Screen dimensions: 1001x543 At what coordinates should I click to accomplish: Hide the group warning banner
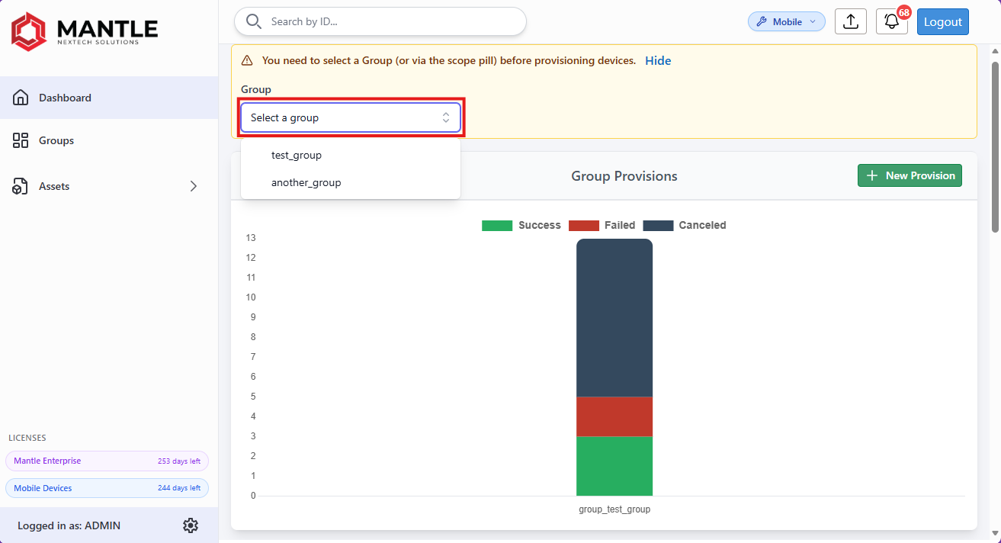click(x=658, y=60)
